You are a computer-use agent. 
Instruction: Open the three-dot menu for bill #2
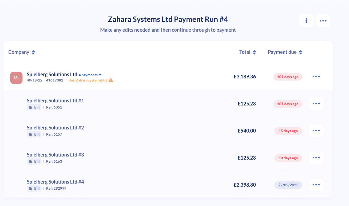point(316,131)
